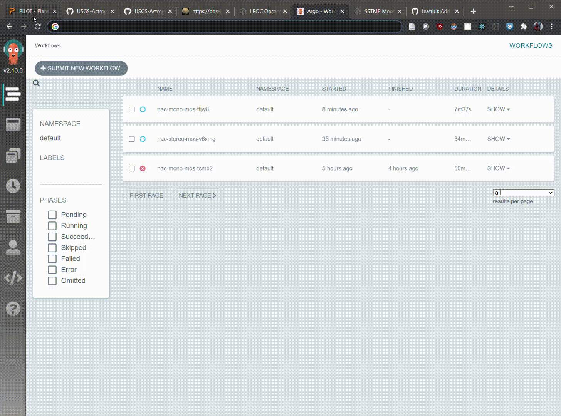Enable the Failed phase filter

pos(52,258)
